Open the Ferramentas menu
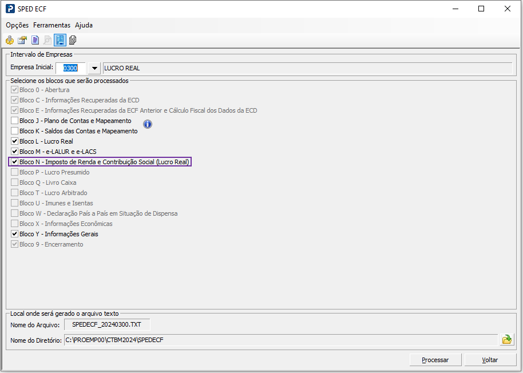 coord(51,25)
